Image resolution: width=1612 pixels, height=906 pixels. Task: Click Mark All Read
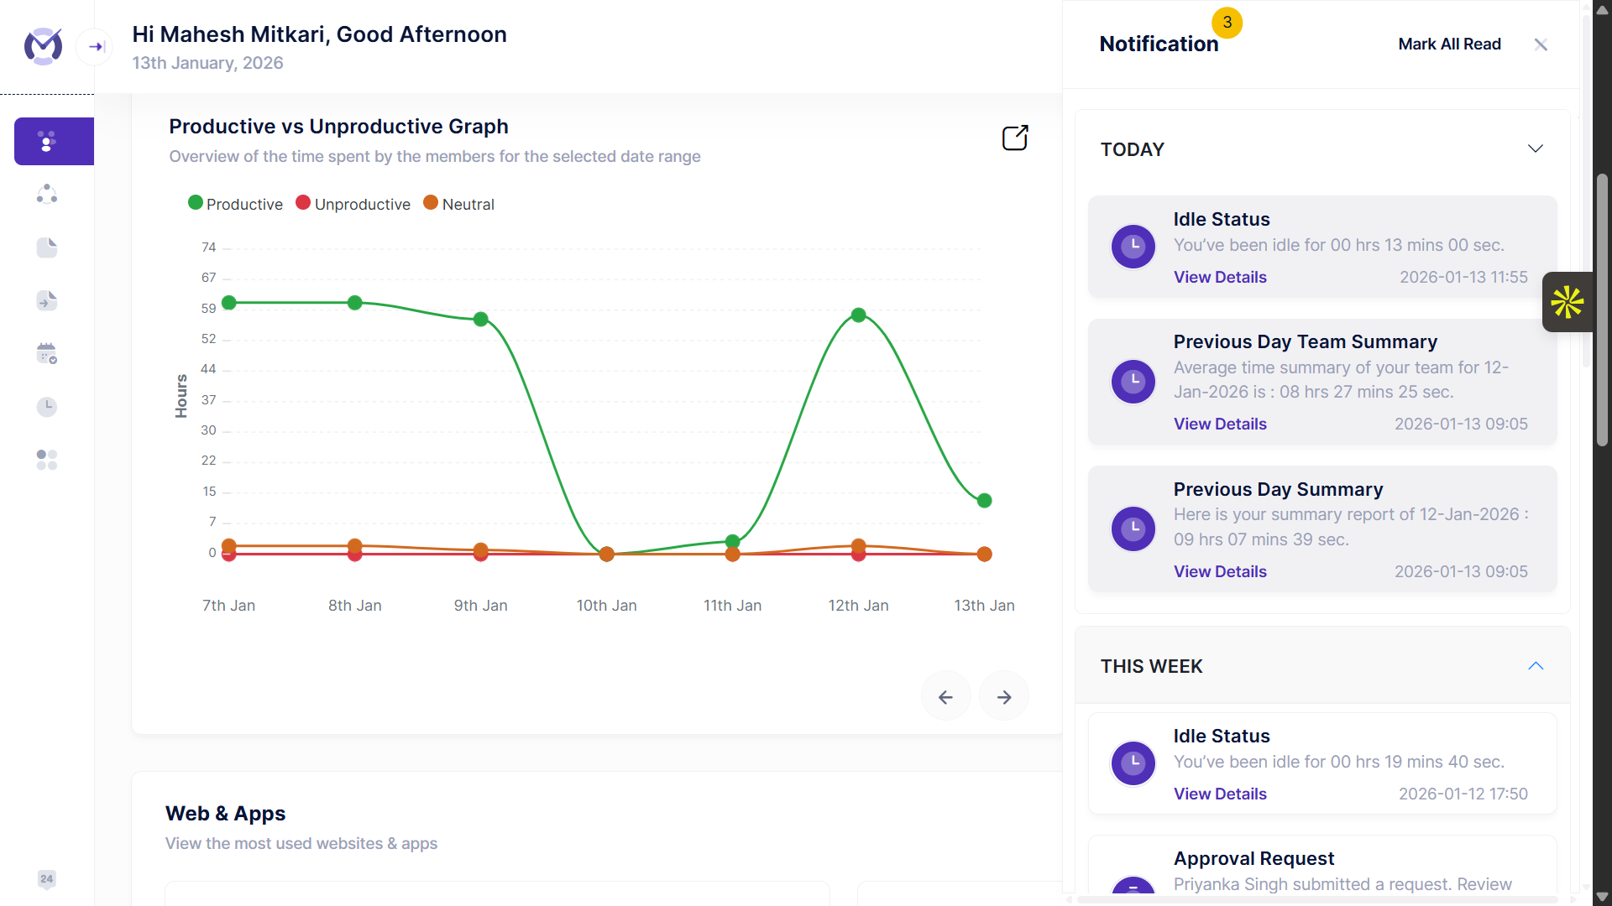[1449, 44]
